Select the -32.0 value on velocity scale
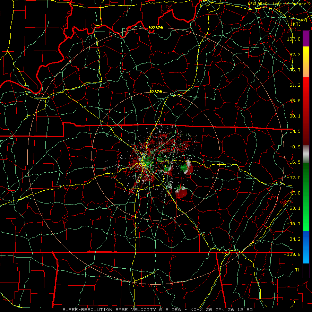 click(x=294, y=178)
